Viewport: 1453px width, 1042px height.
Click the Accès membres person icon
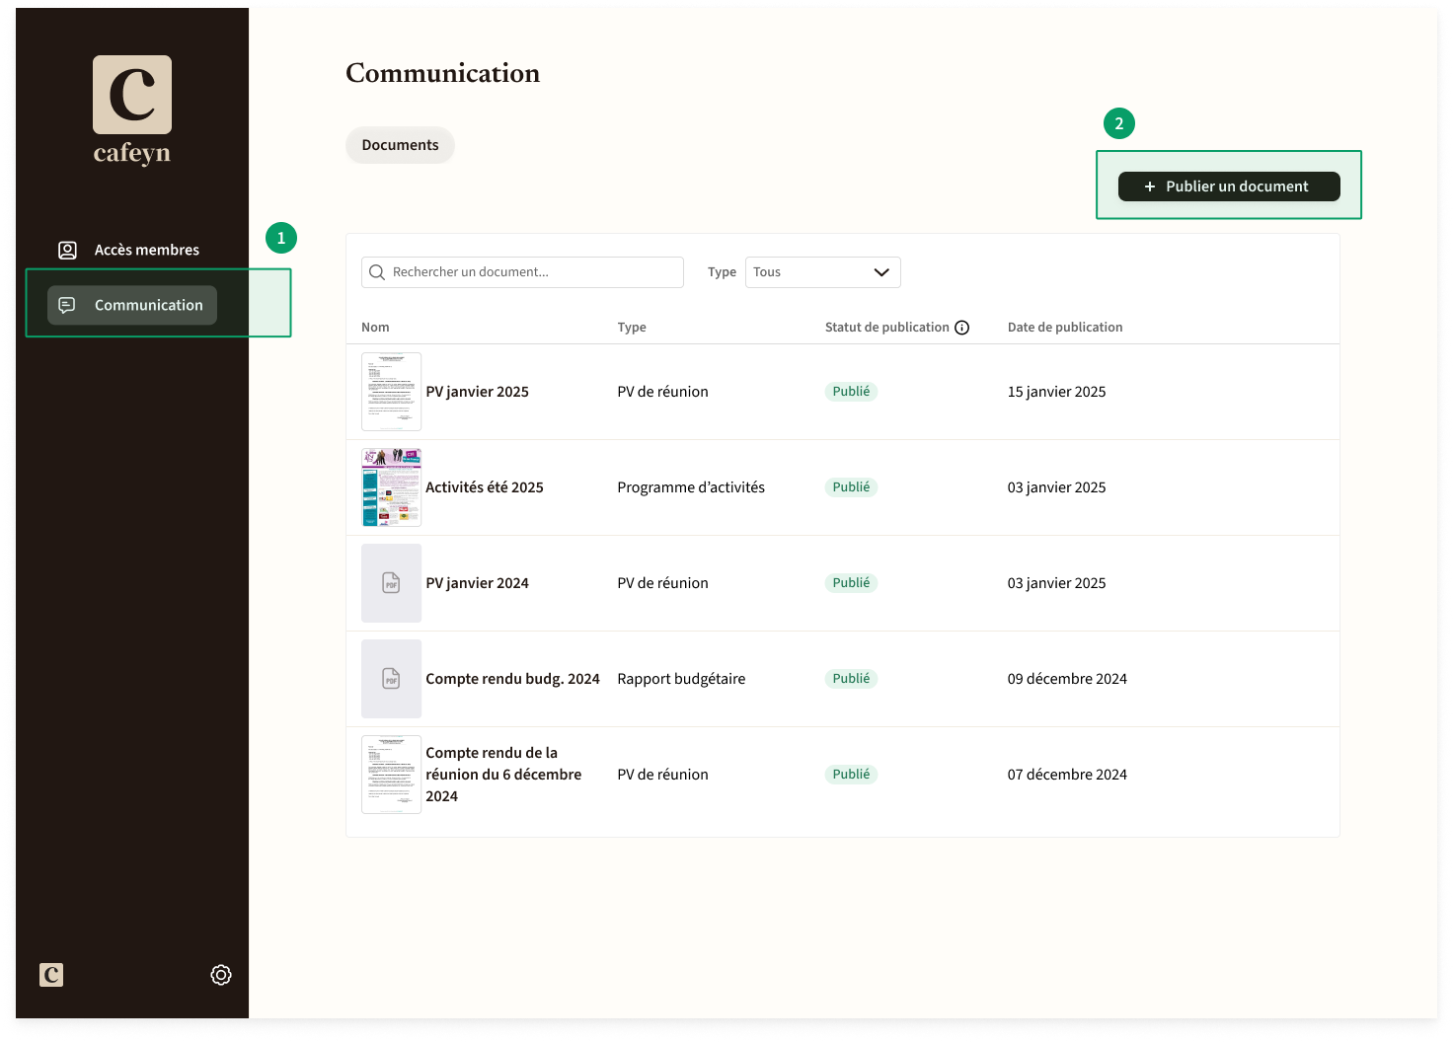pyautogui.click(x=67, y=250)
